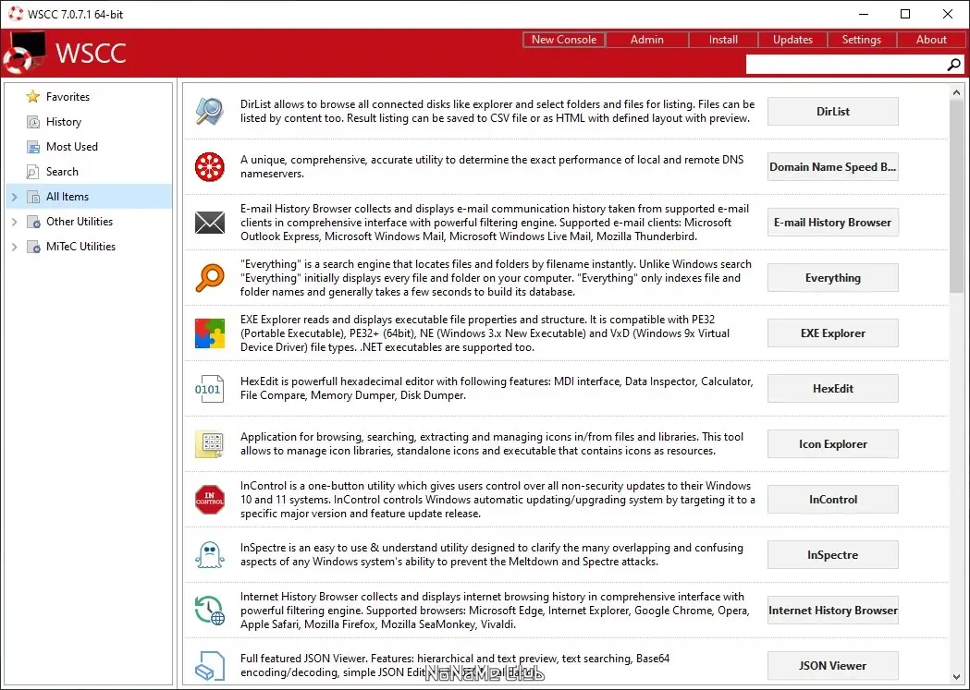Click the JSON Viewer document icon

tap(210, 666)
